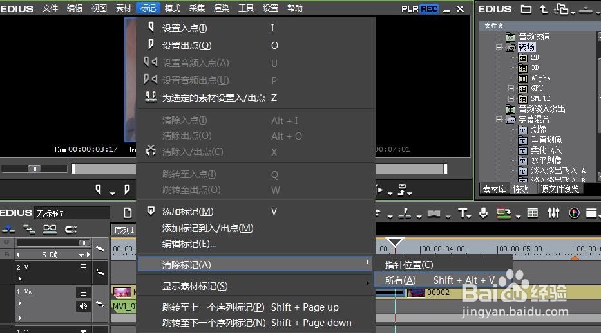Screen dimensions: 601x333
Task: Click 所有(A) to clear all markers
Action: [x=443, y=280]
